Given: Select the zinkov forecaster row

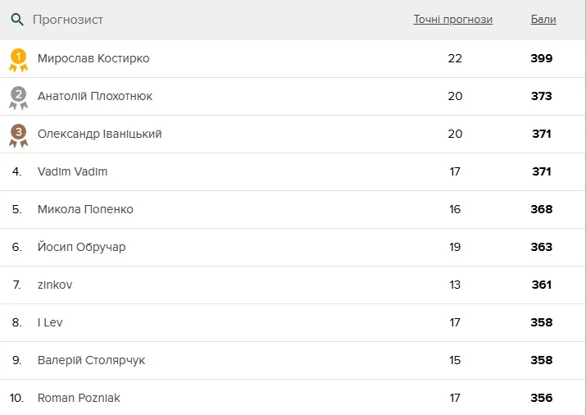Looking at the screenshot, I should click(55, 285).
